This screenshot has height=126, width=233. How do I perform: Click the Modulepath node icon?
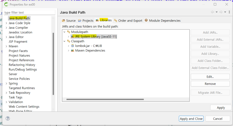(68, 32)
